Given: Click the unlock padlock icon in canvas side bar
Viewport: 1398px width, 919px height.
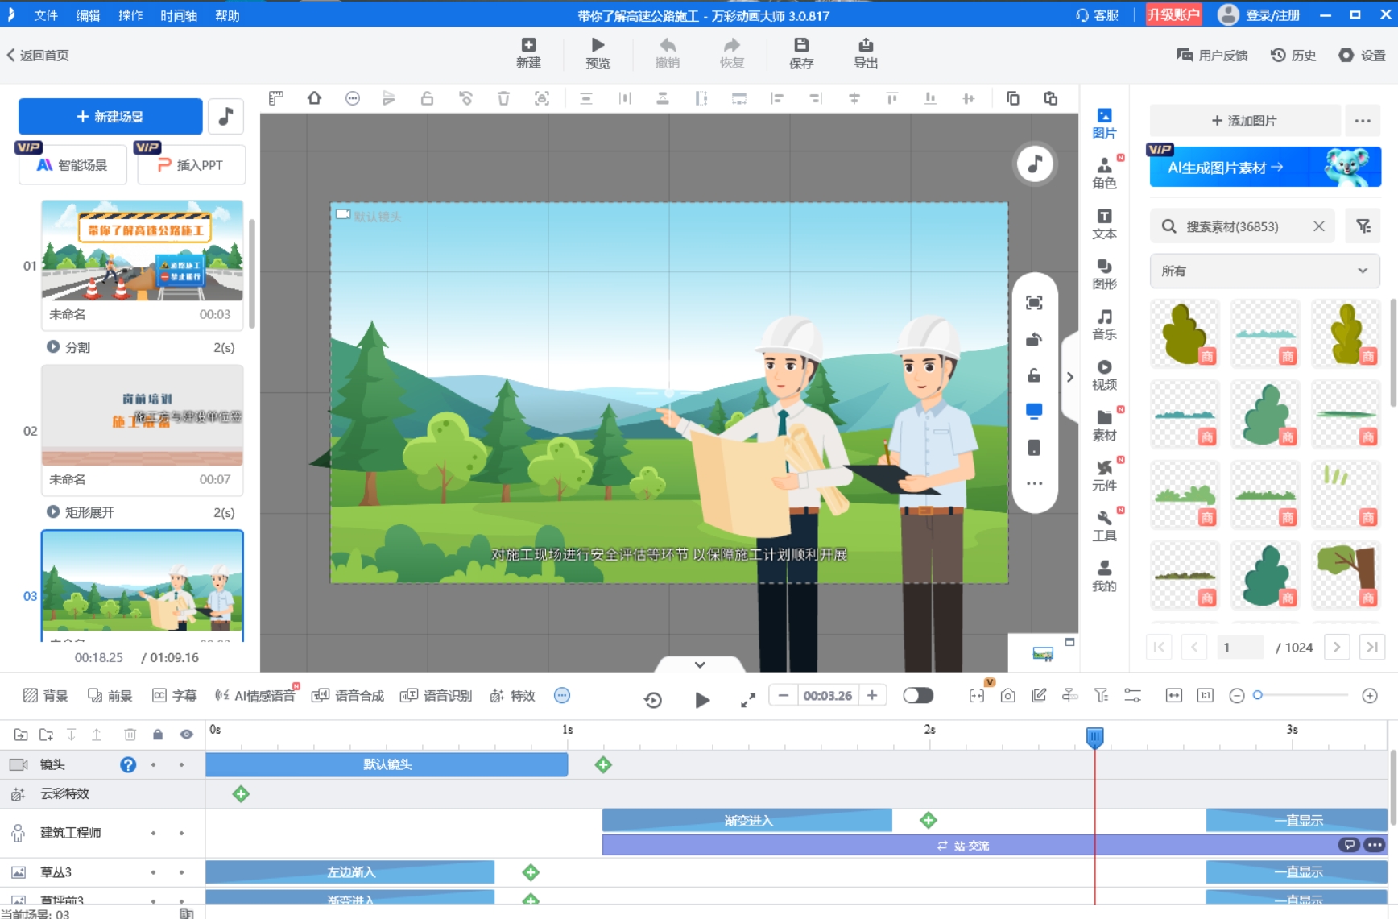Looking at the screenshot, I should click(x=1034, y=375).
